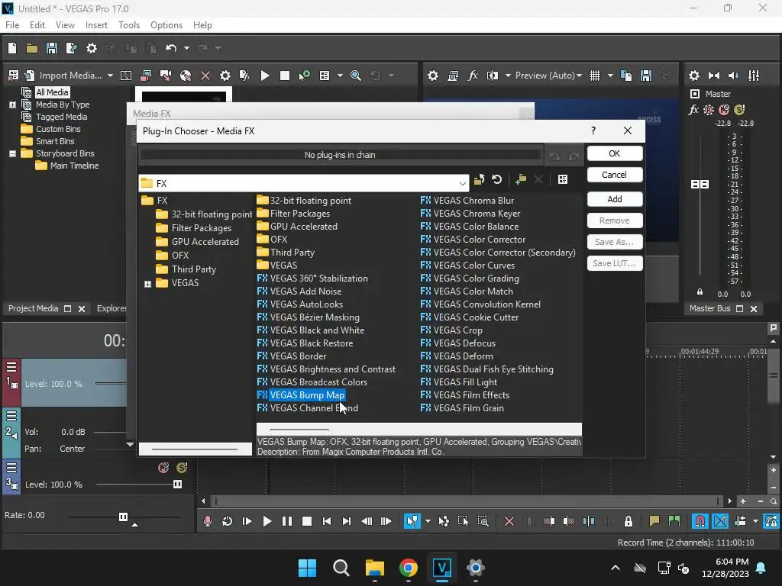Viewport: 782px width, 586px height.
Task: Click Play button in timeline transport
Action: 267,521
